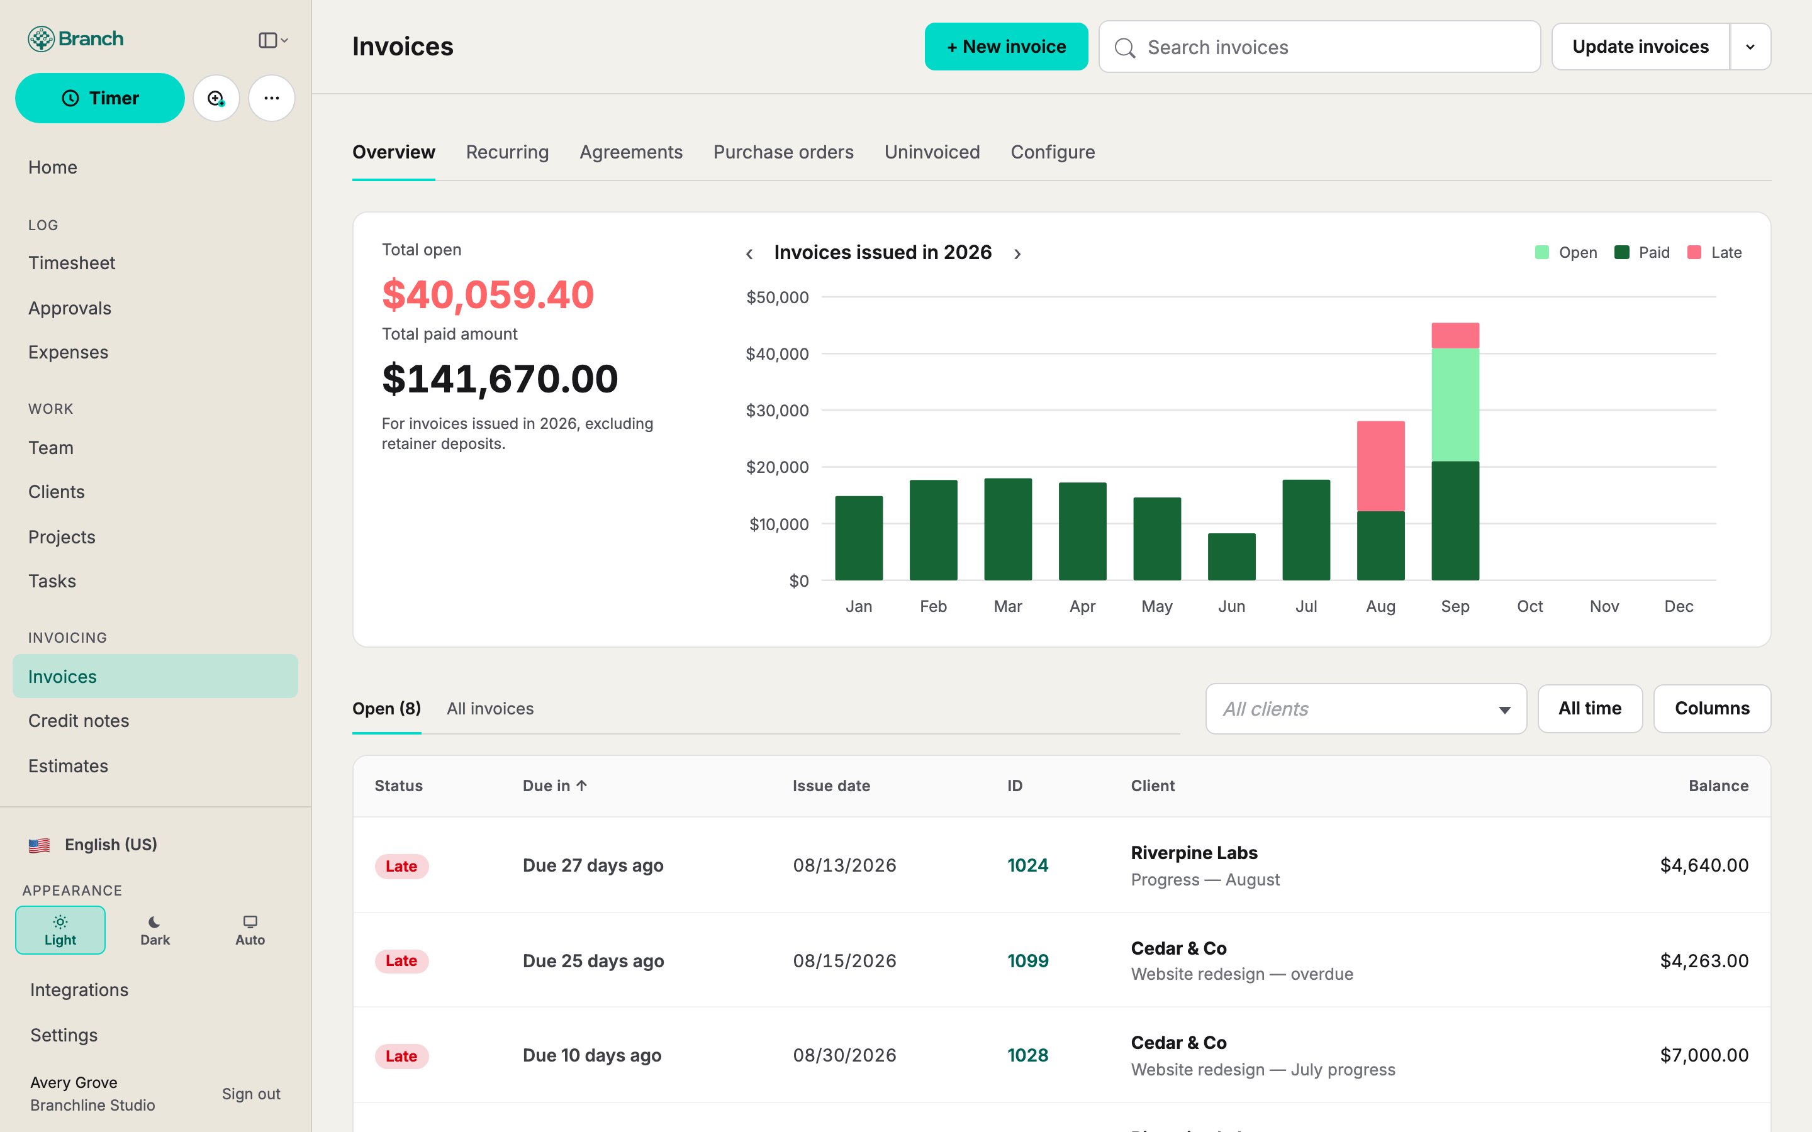1812x1132 pixels.
Task: Switch to Dark appearance mode
Action: click(155, 930)
